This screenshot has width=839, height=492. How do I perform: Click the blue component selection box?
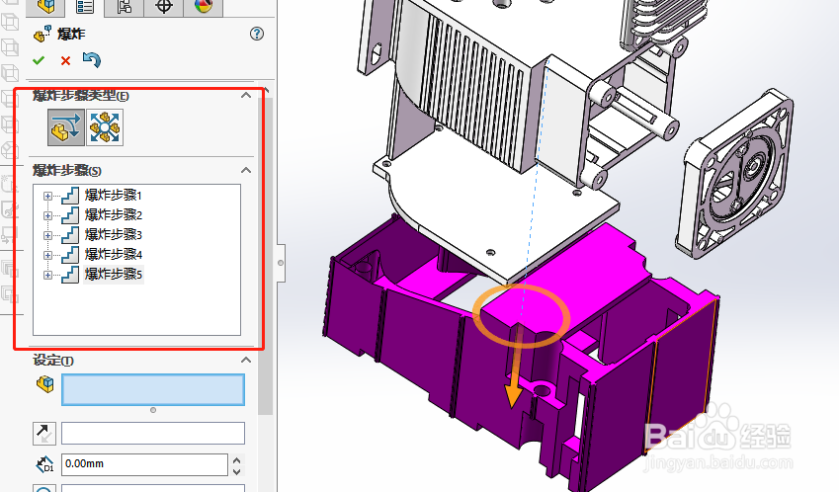point(153,389)
